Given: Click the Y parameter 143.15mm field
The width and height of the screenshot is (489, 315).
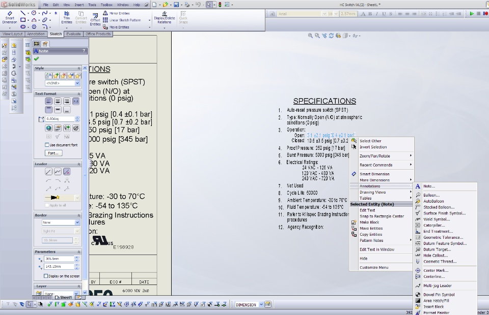Looking at the screenshot, I should tap(59, 267).
